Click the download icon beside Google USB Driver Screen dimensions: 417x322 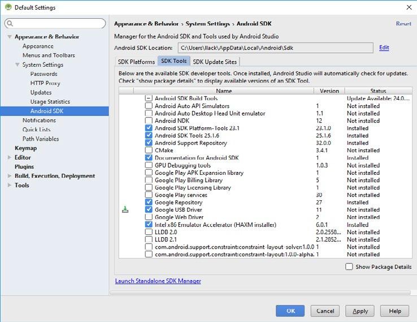[125, 209]
